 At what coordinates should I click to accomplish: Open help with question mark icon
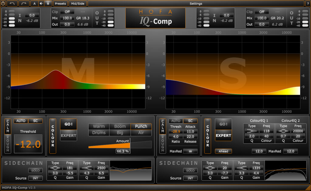308,3
